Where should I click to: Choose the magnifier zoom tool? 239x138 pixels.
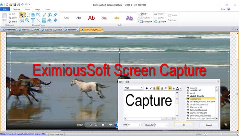[x=27, y=20]
